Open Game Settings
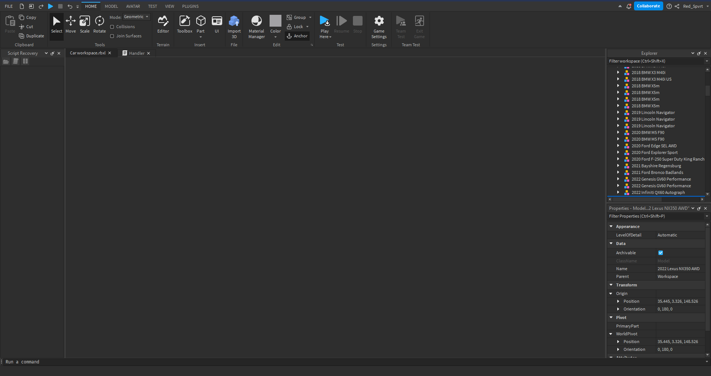711x376 pixels. [379, 27]
